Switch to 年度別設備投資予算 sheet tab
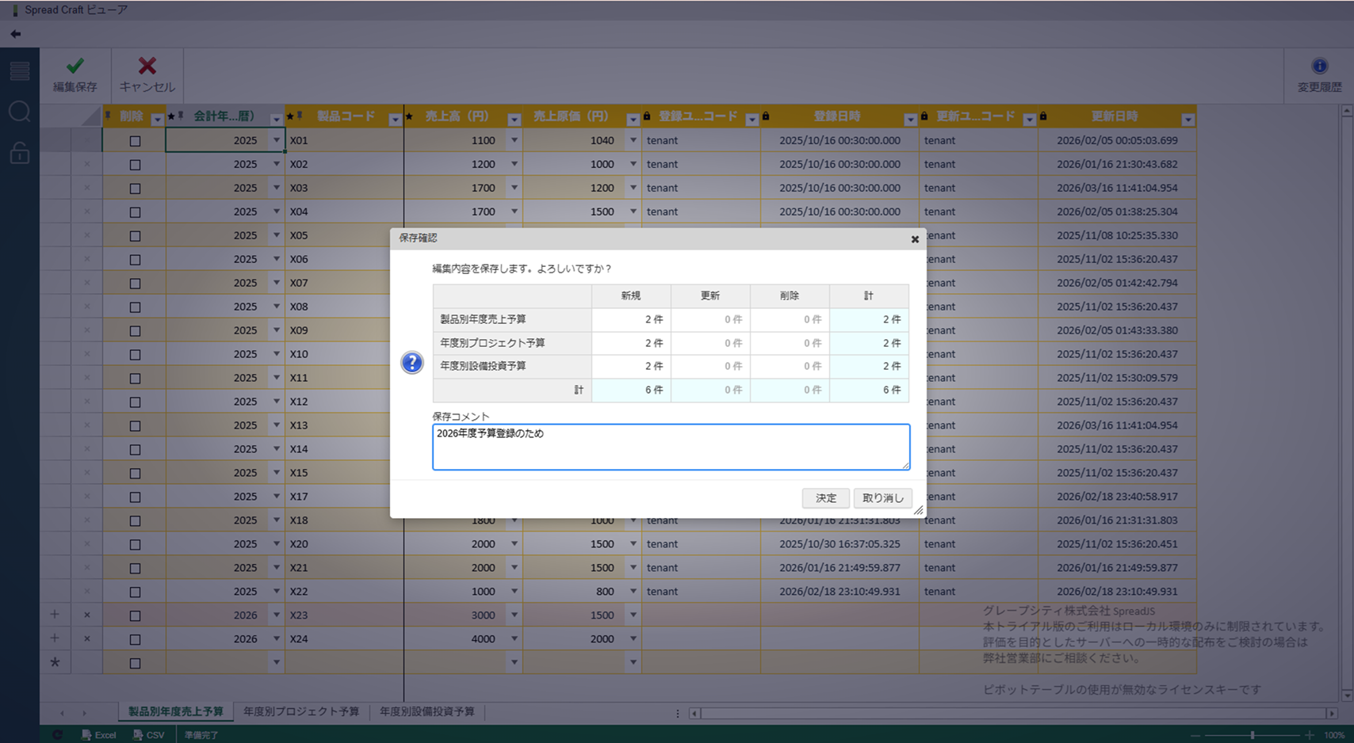1354x743 pixels. pos(426,711)
